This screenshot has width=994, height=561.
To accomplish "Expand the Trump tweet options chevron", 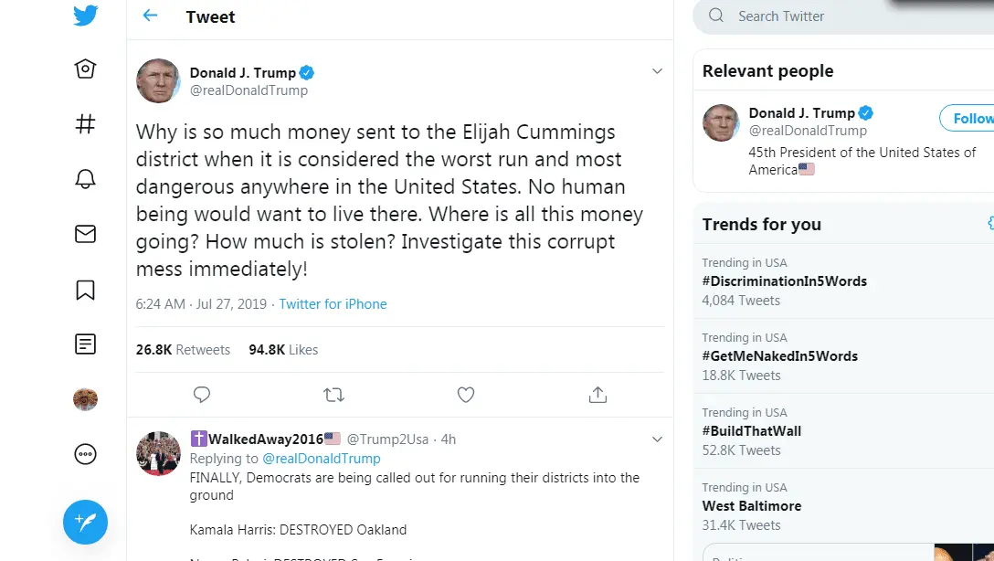I will (657, 71).
